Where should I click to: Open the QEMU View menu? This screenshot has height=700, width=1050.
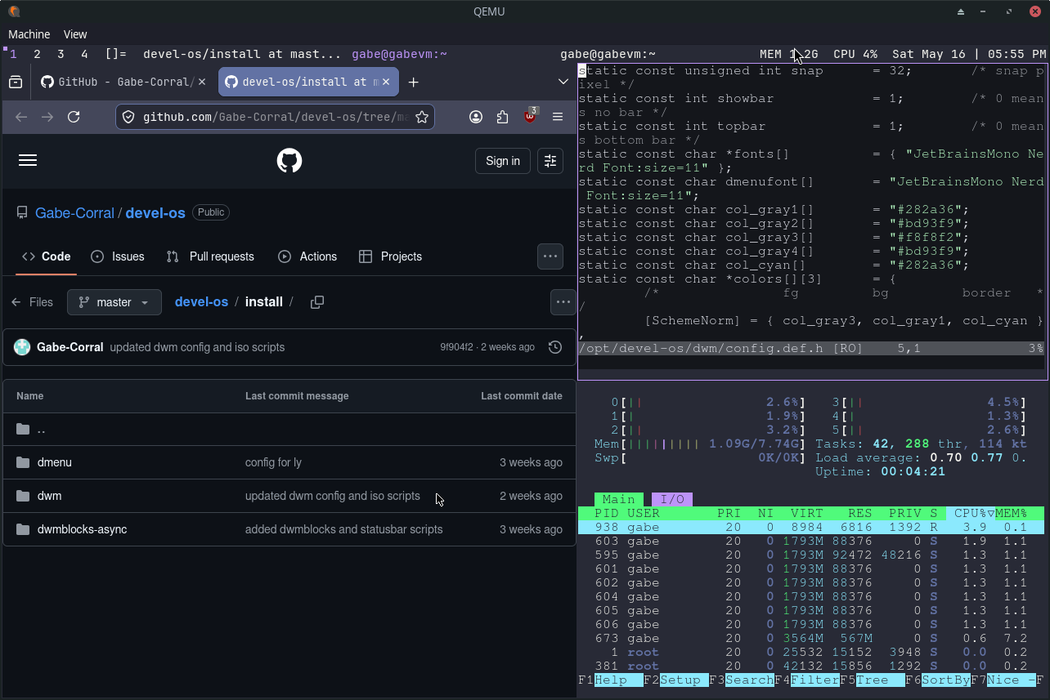point(75,34)
